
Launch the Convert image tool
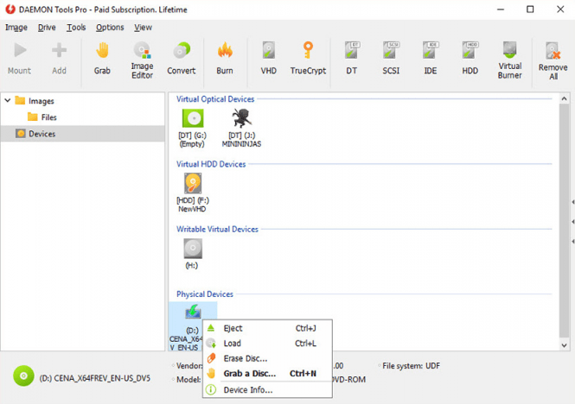(x=182, y=59)
